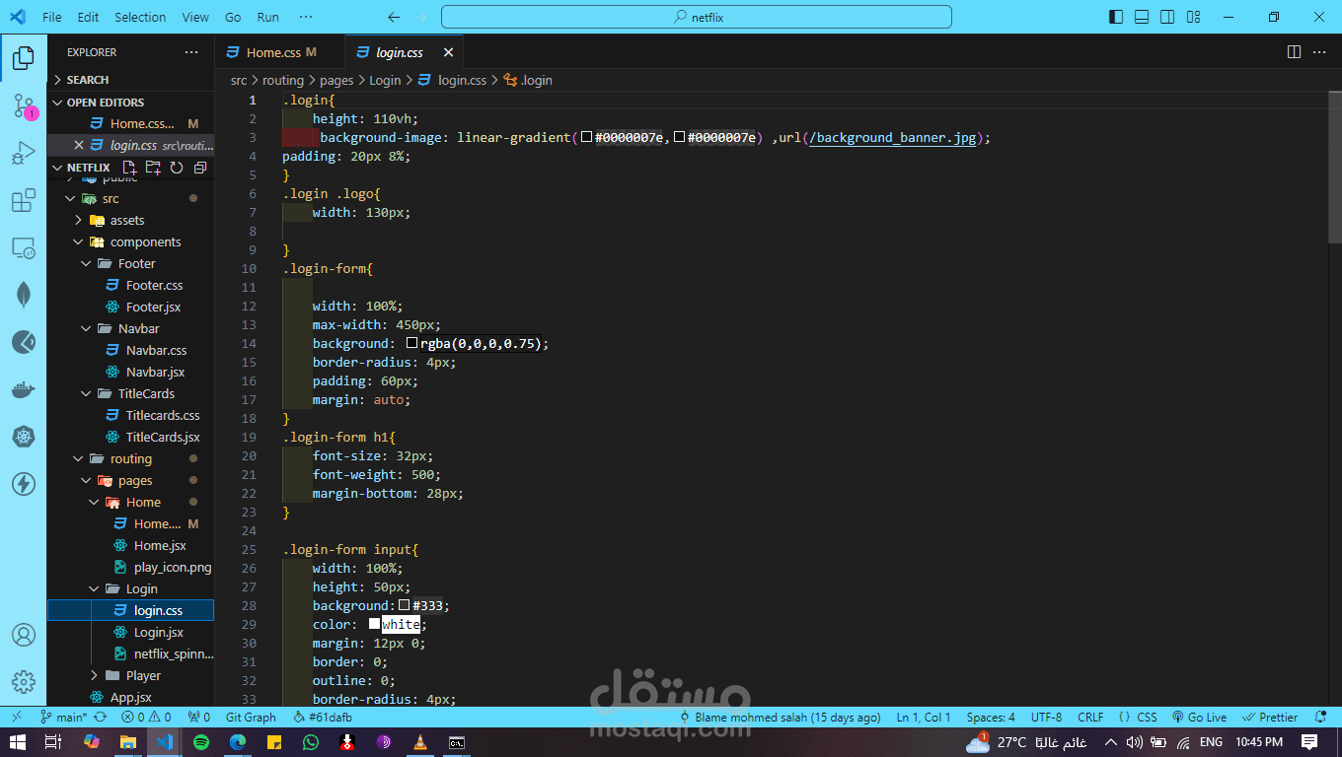Toggle secondary side bar visibility

pyautogui.click(x=1167, y=17)
